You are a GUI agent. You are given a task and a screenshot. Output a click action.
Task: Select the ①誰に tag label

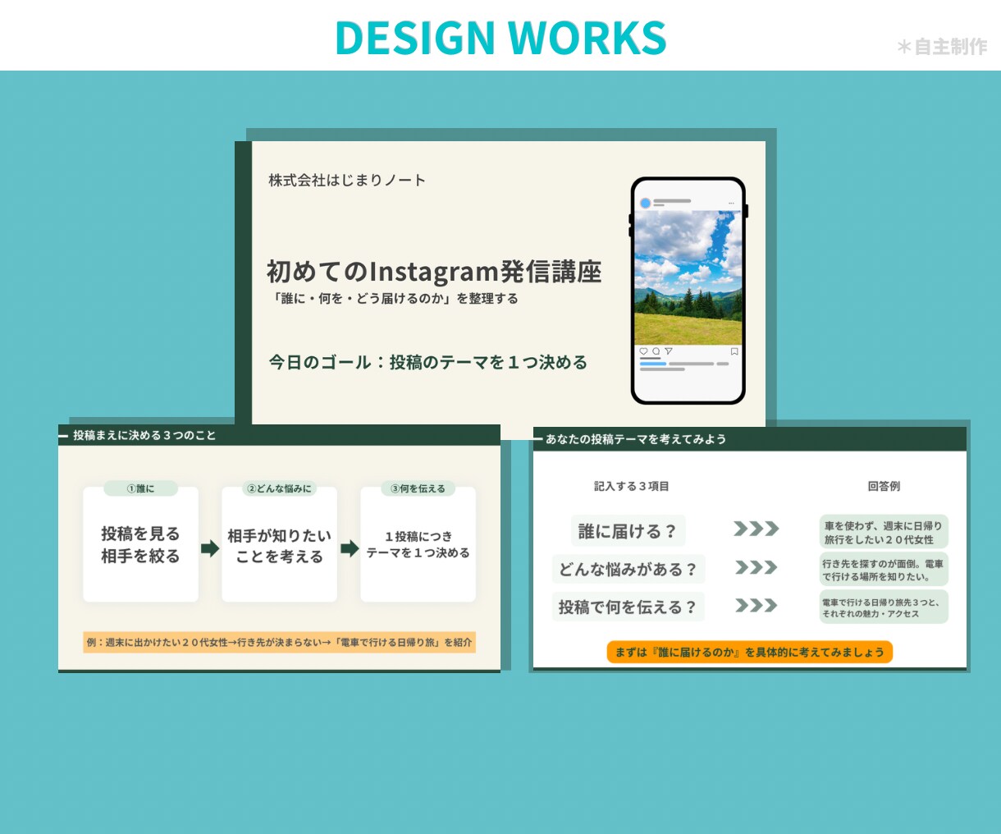point(140,488)
